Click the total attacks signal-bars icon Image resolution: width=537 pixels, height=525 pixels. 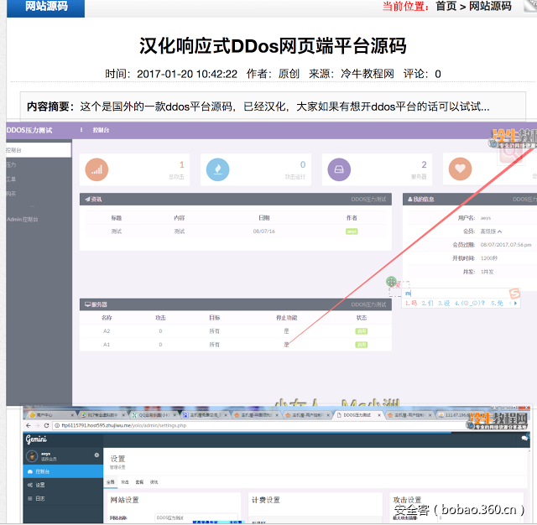96,169
